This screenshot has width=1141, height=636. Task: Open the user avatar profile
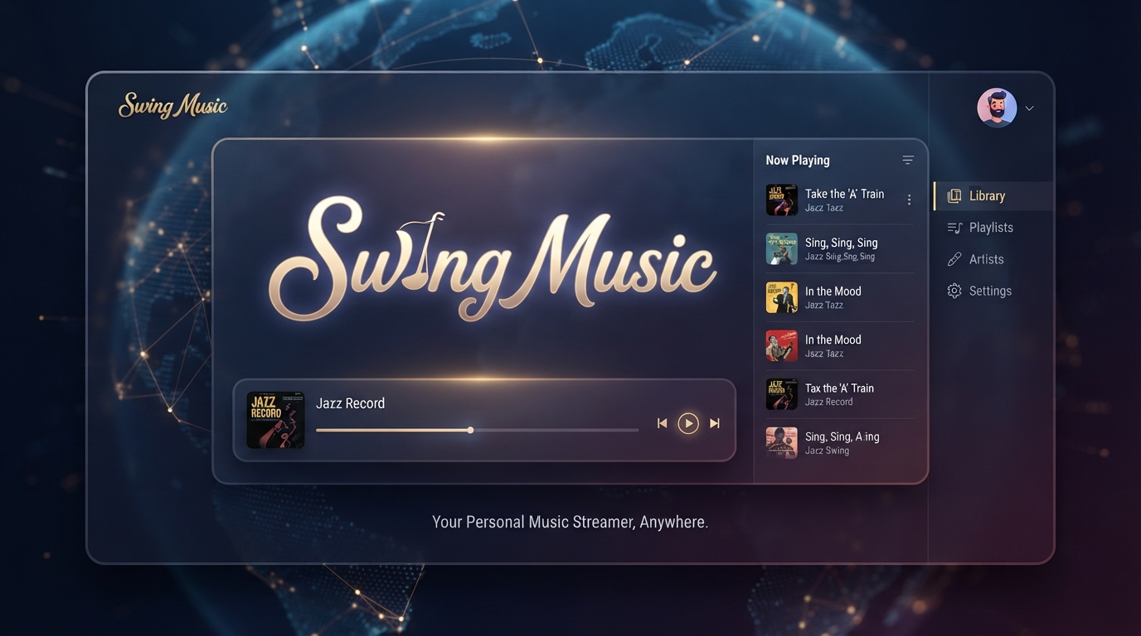(997, 108)
